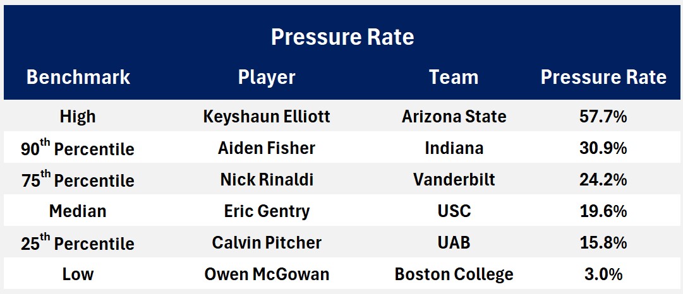Screen dimensions: 683x294
Task: Click the Team column header
Action: pos(454,77)
